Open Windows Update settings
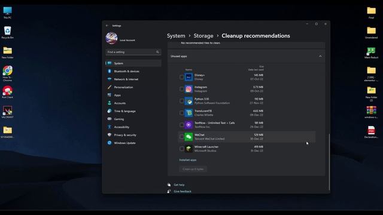 [x=133, y=143]
